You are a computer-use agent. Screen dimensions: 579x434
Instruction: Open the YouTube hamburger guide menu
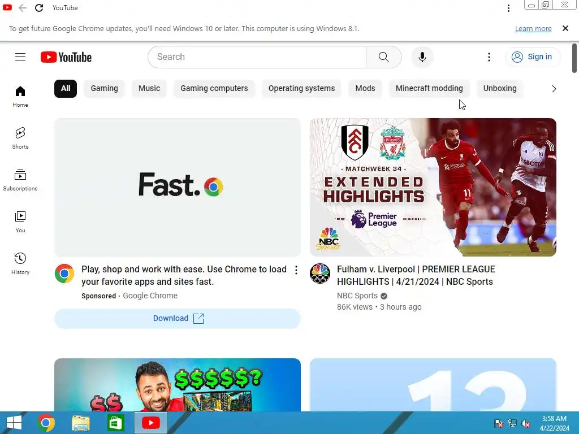20,57
